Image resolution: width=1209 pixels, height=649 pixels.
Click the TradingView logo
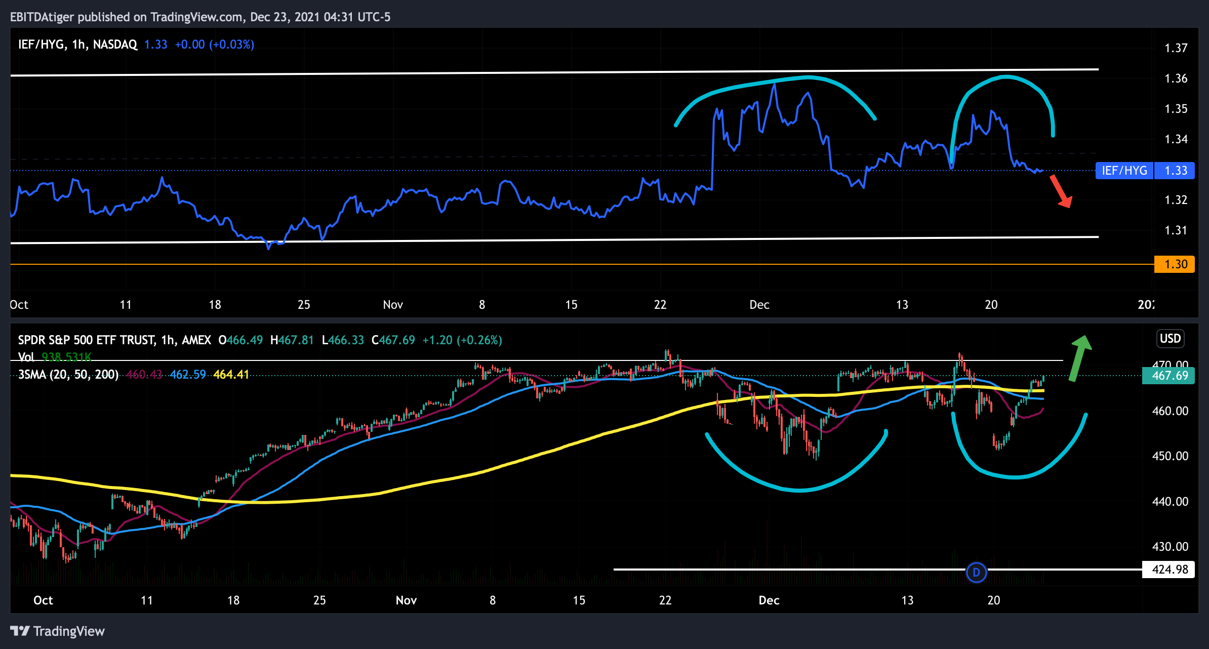(57, 631)
